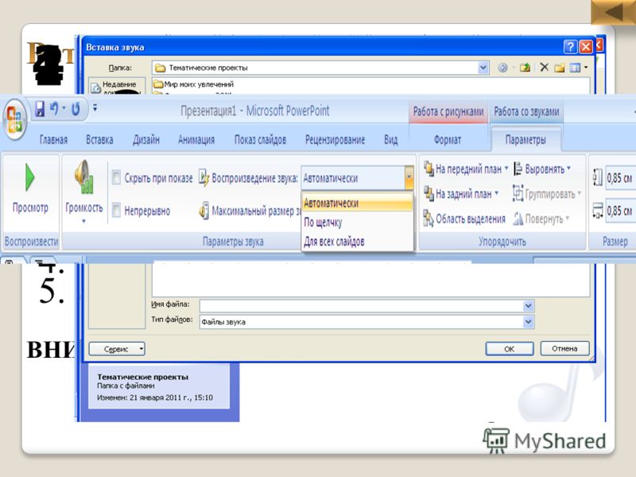Click Выровнять align icon

[x=518, y=169]
